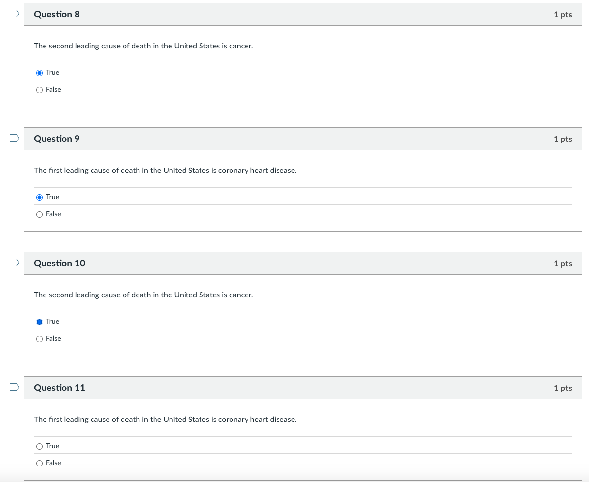Click Question 8 cancer statement text
Image resolution: width=589 pixels, height=482 pixels.
pos(143,46)
